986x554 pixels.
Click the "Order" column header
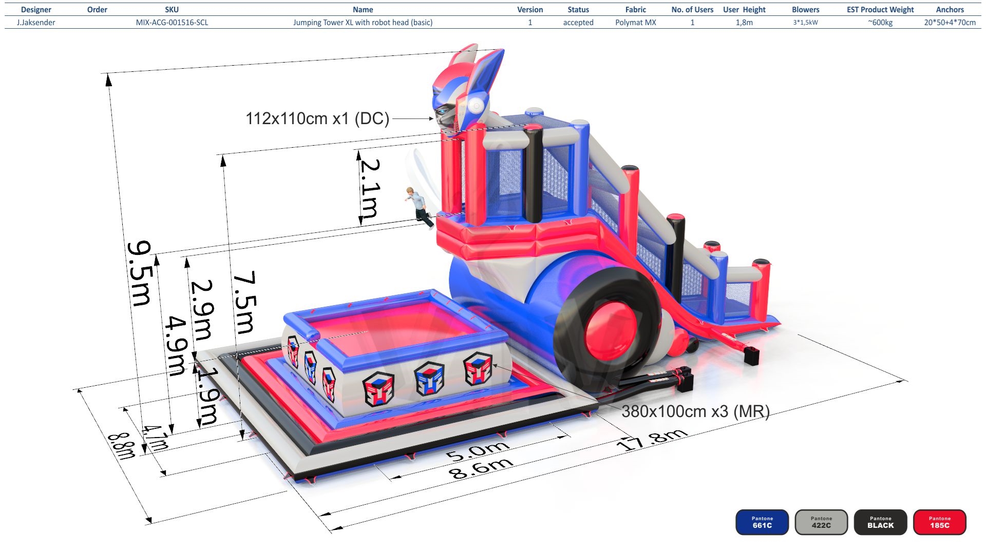[97, 10]
